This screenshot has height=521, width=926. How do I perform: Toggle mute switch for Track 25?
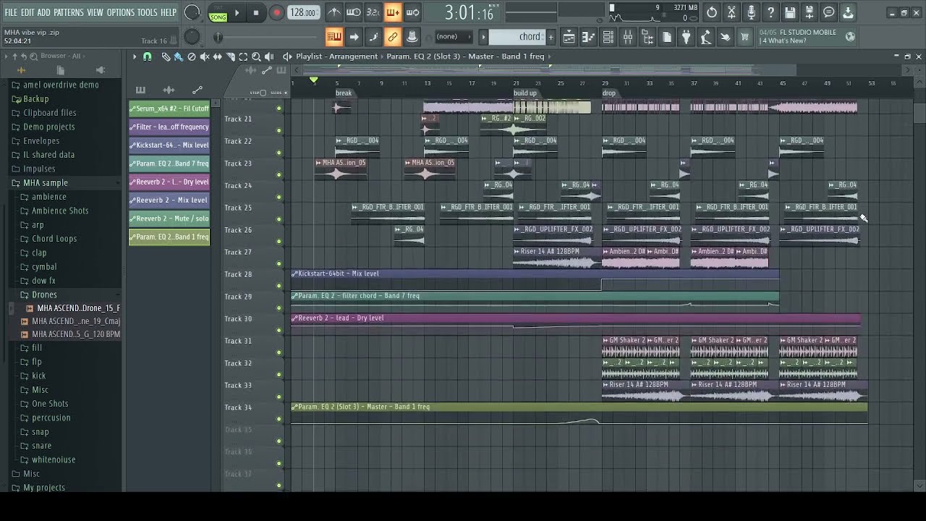click(279, 220)
